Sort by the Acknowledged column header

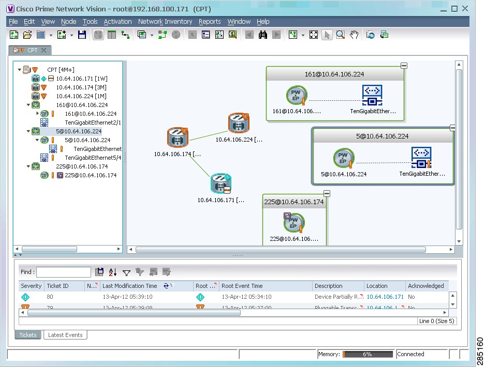click(427, 286)
